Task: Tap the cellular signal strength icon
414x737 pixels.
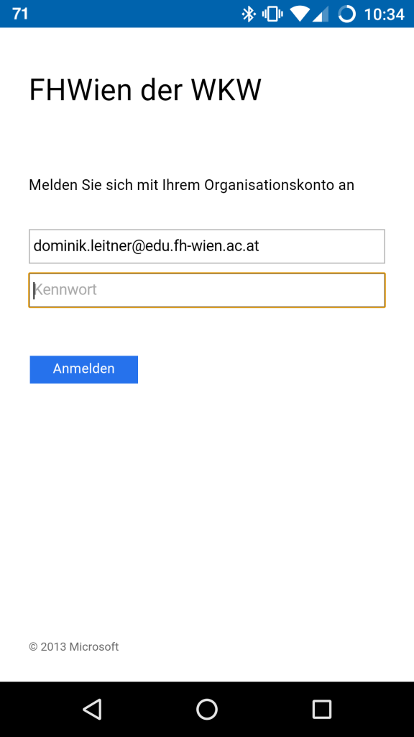Action: (x=319, y=12)
